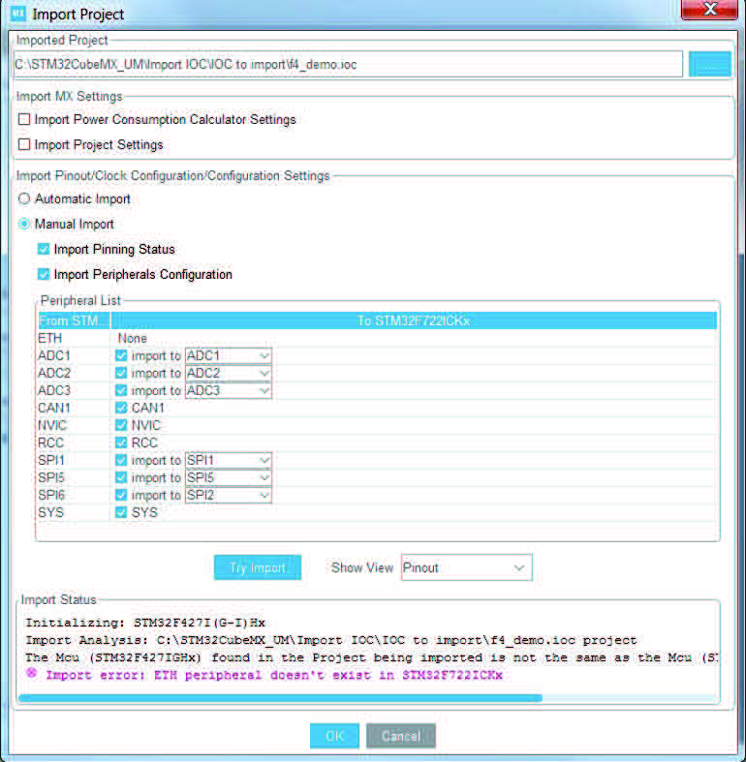This screenshot has height=762, width=746.
Task: Select Manual Import radio button
Action: click(24, 224)
